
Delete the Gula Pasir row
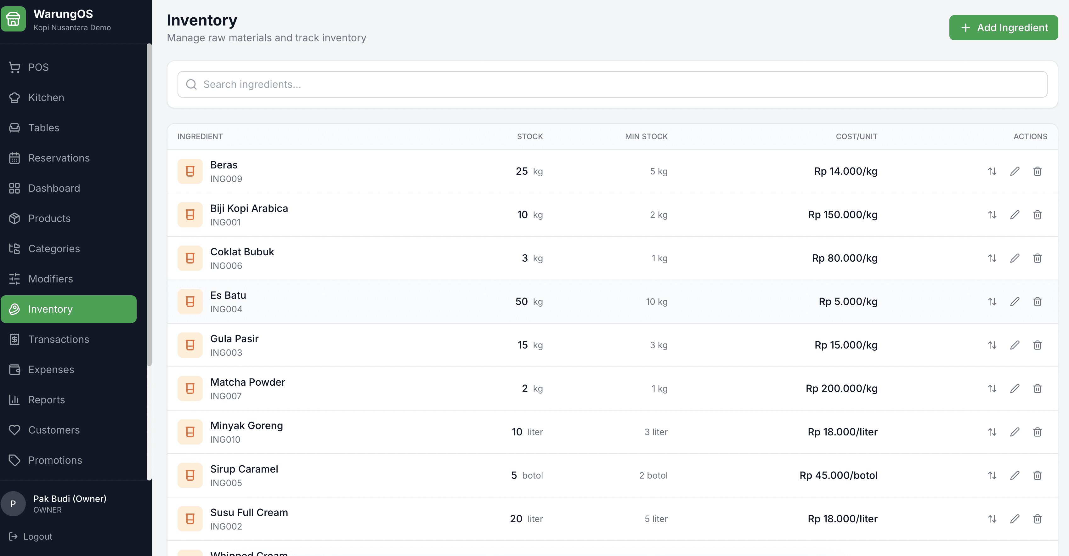click(1037, 345)
